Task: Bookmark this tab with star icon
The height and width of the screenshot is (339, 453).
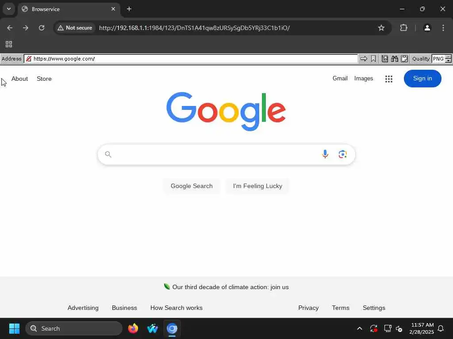Action: tap(381, 28)
